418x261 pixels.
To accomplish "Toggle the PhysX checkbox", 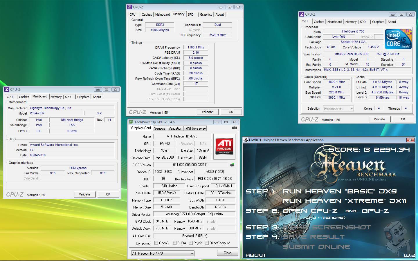I will pos(191,243).
